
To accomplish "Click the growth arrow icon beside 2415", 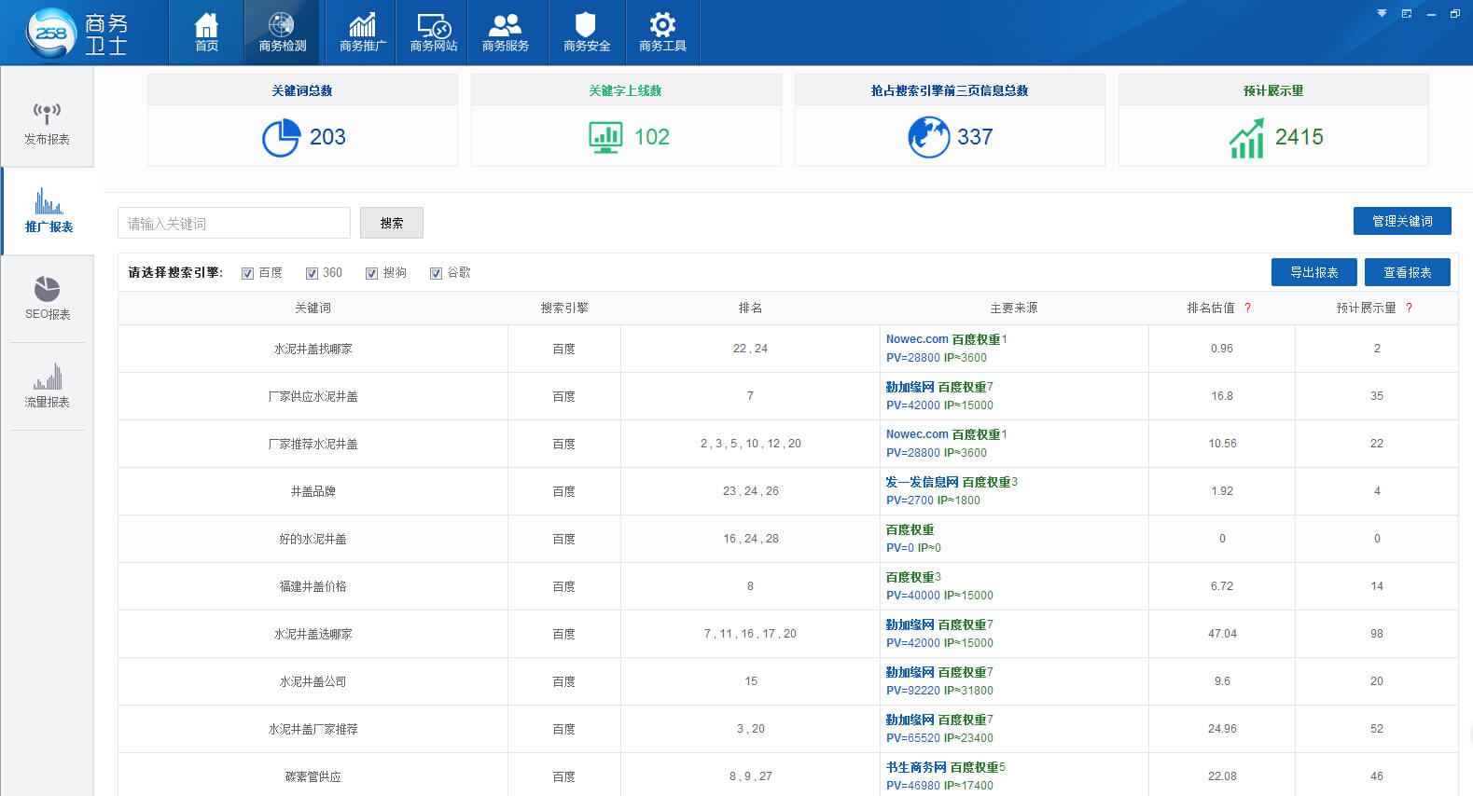I will pyautogui.click(x=1246, y=138).
